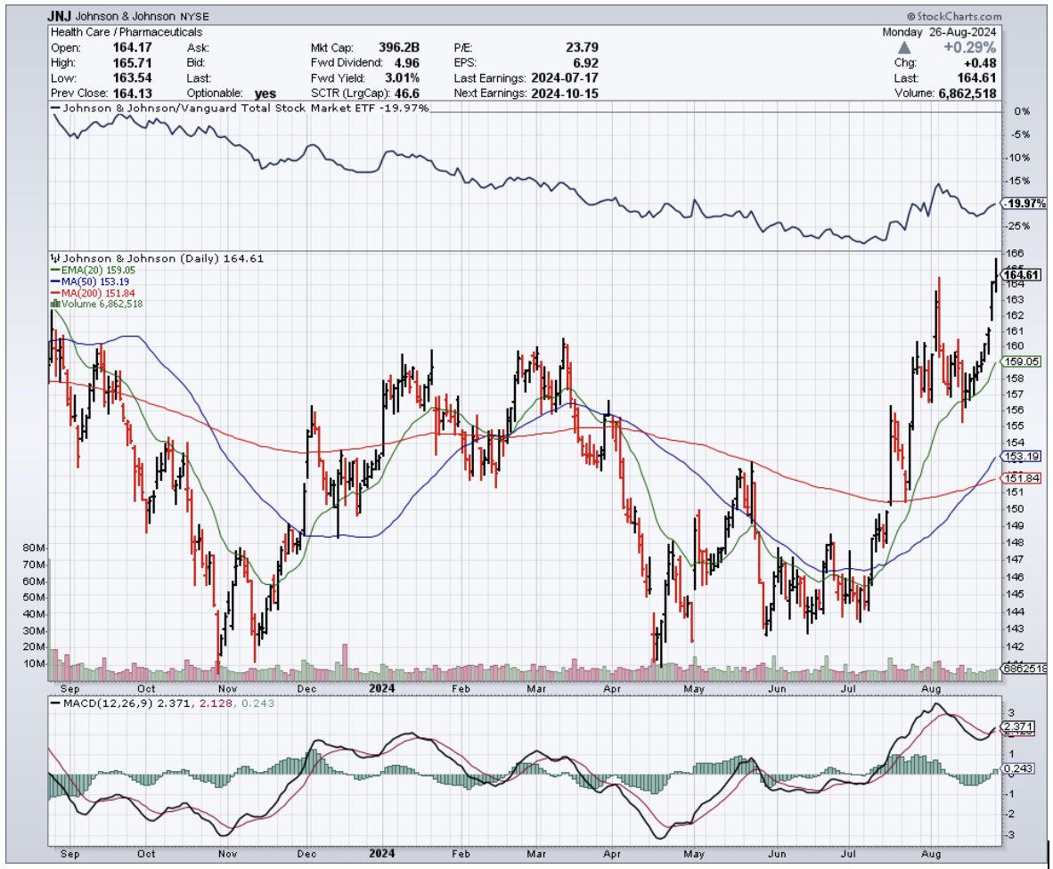Click the green EMA(20) legend line marker
The width and height of the screenshot is (1053, 869).
point(55,269)
